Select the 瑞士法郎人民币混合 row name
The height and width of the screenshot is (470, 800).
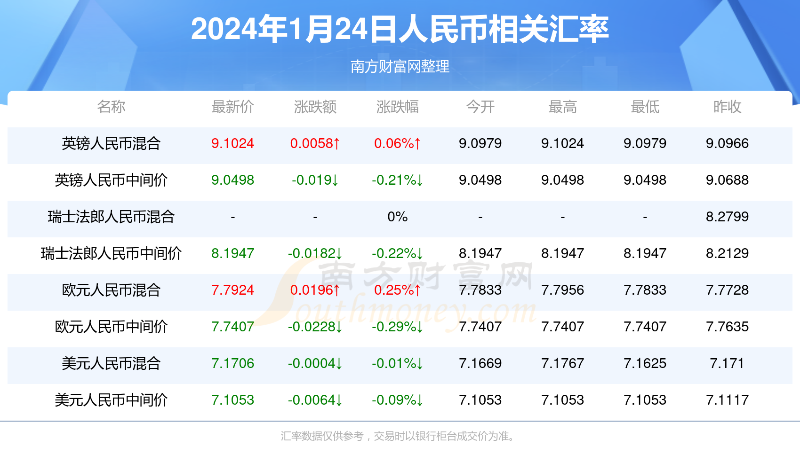111,217
